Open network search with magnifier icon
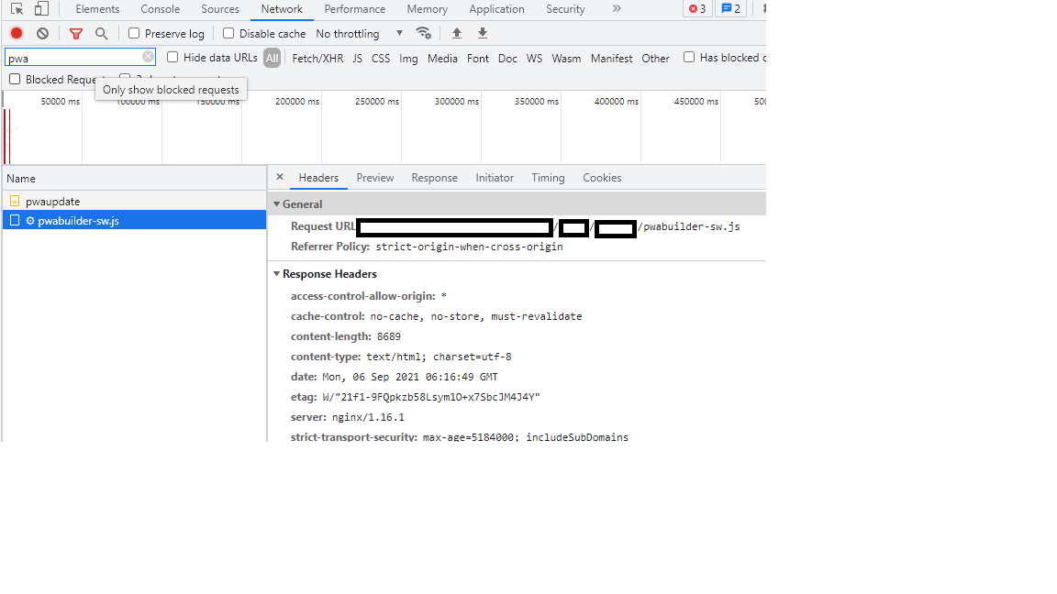Viewport: 1057px width, 594px height. (101, 32)
